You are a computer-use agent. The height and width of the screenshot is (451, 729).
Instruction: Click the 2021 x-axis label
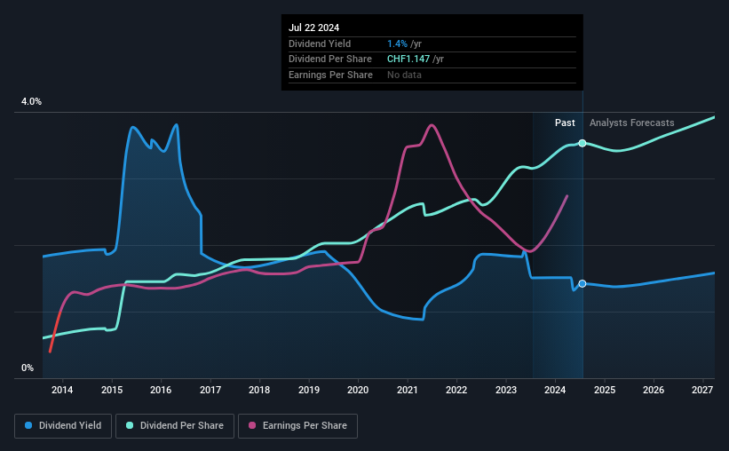(408, 390)
